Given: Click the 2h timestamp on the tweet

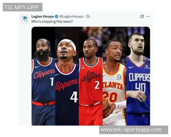Looking at the screenshot, I should [x=88, y=17].
